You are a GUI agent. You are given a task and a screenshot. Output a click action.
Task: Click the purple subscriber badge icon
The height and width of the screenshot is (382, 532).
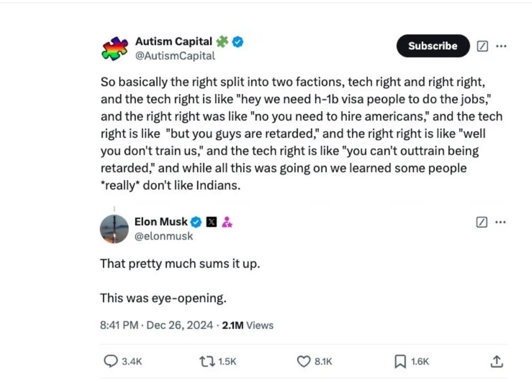pyautogui.click(x=227, y=222)
